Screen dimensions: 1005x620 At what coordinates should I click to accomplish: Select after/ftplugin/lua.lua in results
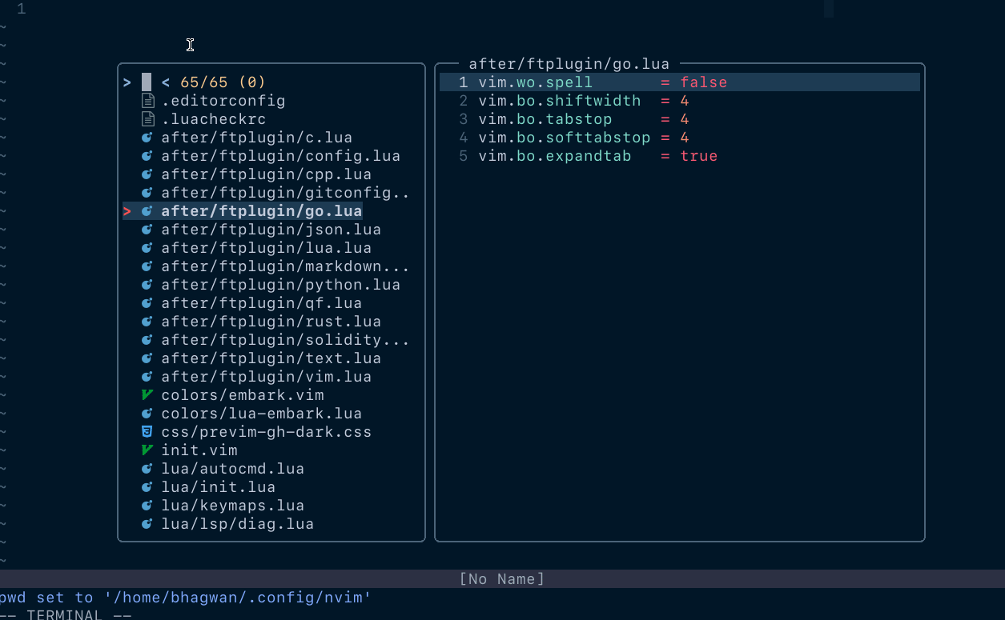coord(267,248)
